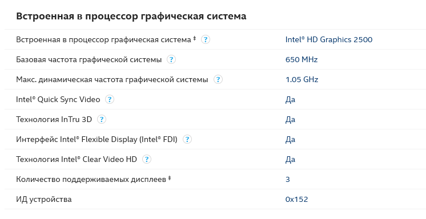
Task: Open help icon for Встроенная в процессор графическая система
Action: click(206, 39)
